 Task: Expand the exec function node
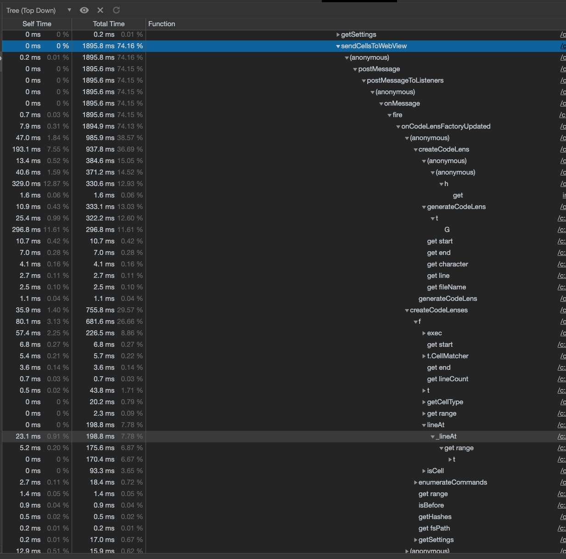click(x=424, y=333)
